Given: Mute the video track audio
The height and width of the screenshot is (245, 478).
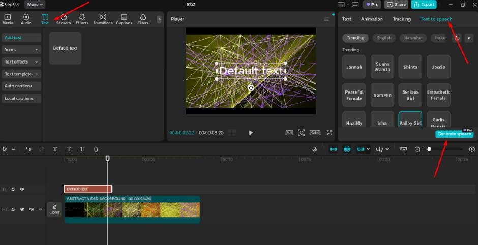Looking at the screenshot, I should pos(31,209).
